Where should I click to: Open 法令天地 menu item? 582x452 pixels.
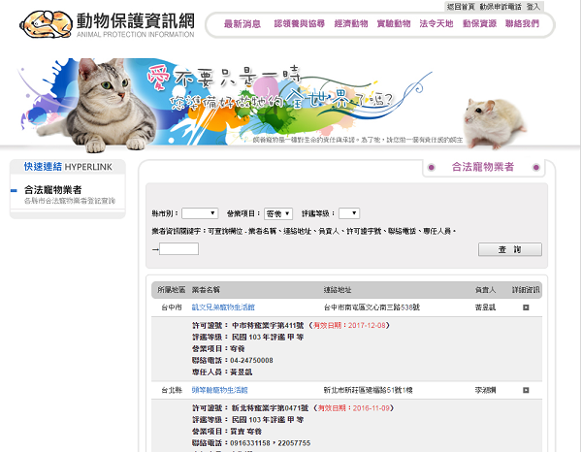436,23
